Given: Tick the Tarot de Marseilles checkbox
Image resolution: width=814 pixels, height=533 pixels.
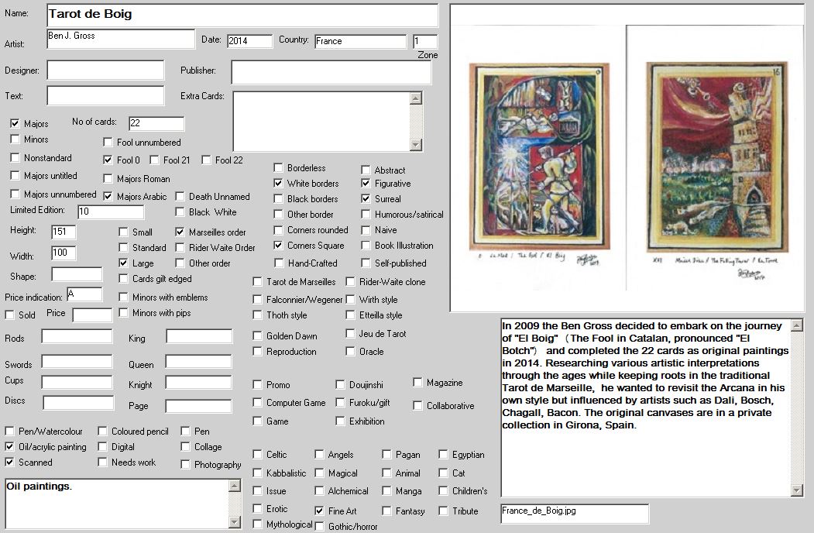Looking at the screenshot, I should [258, 282].
